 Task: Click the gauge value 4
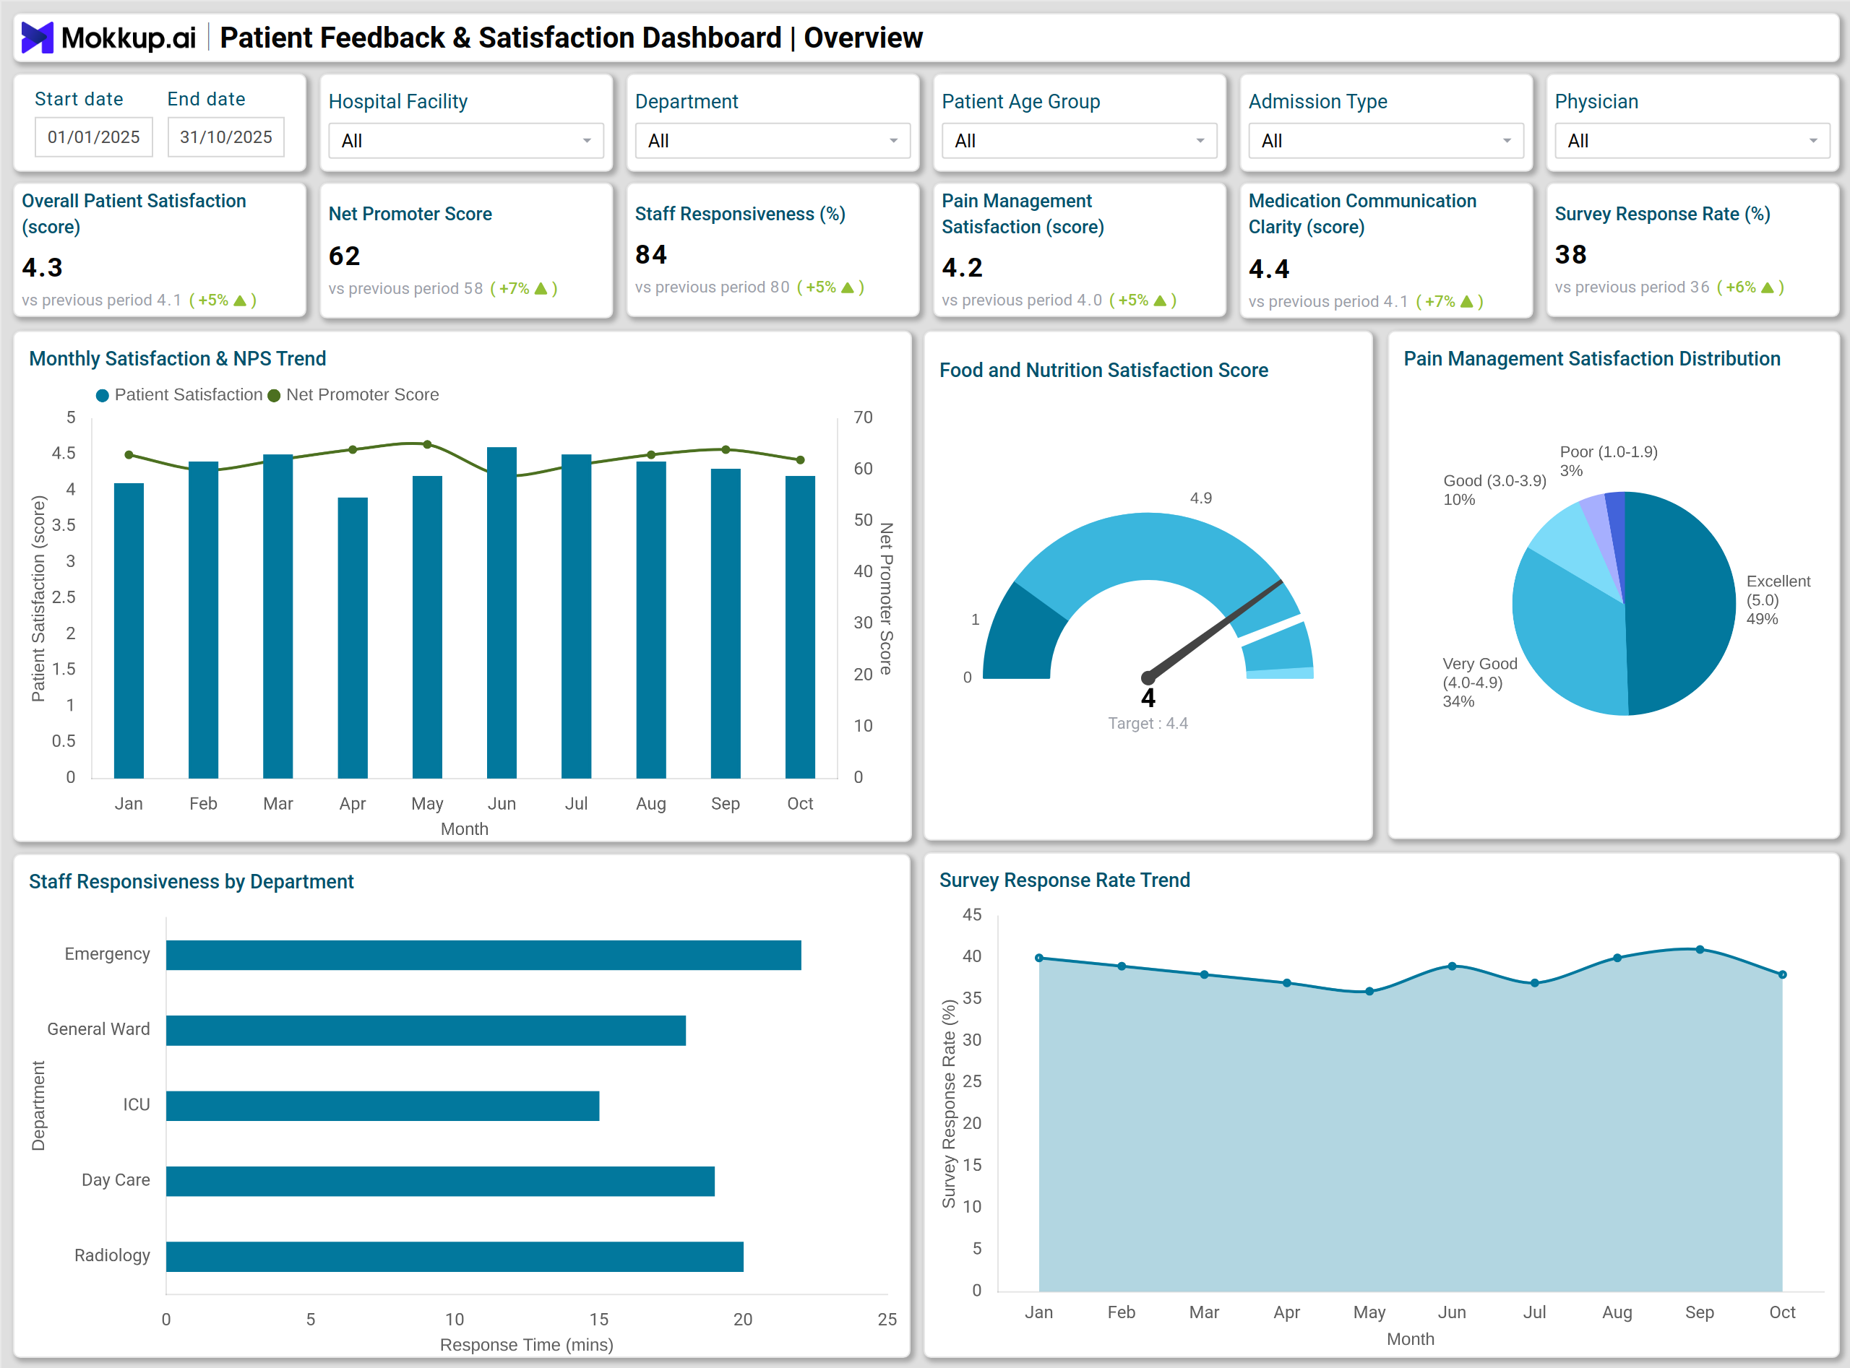tap(1148, 698)
